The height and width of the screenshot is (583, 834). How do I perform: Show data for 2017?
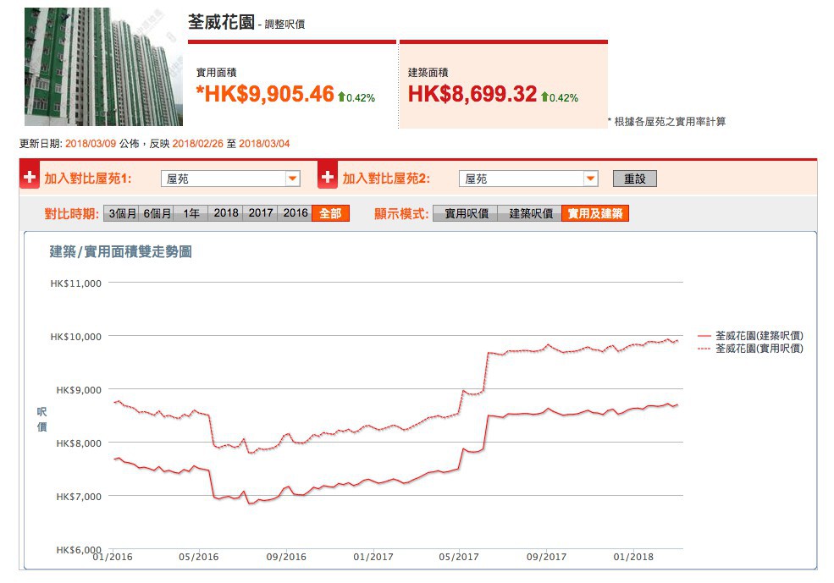[261, 213]
